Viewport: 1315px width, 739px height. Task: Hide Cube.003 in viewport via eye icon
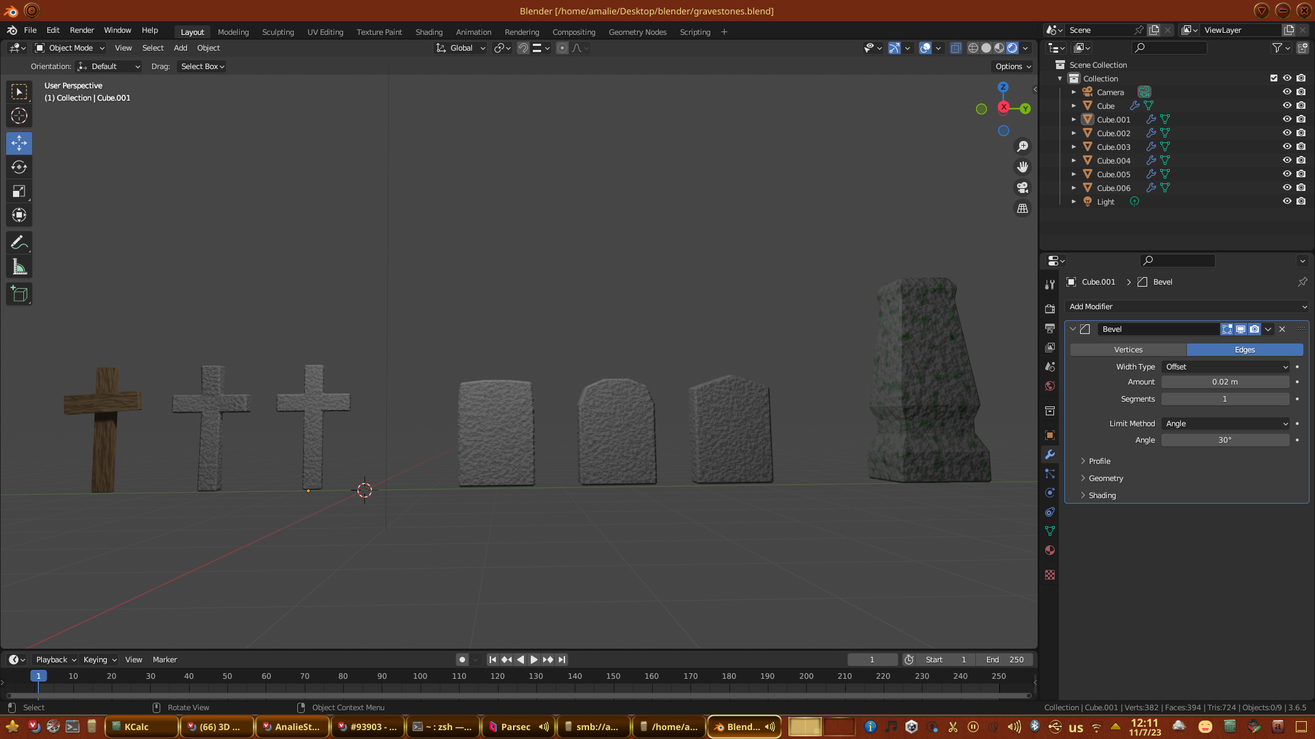1287,146
